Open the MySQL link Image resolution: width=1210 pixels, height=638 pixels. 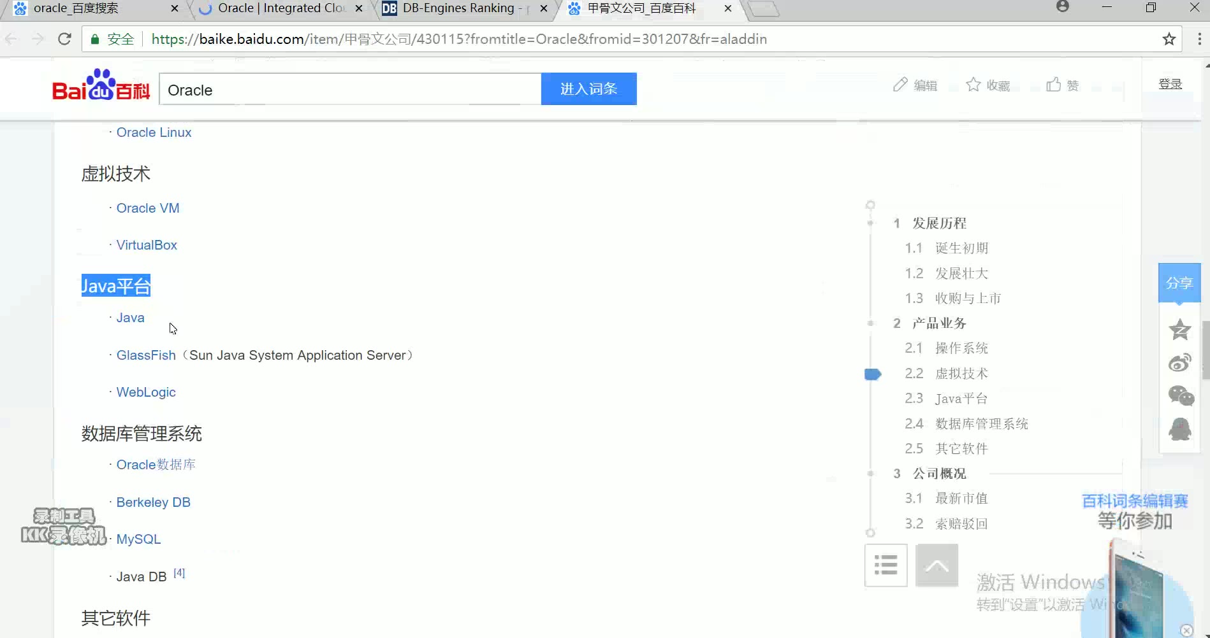pyautogui.click(x=138, y=539)
